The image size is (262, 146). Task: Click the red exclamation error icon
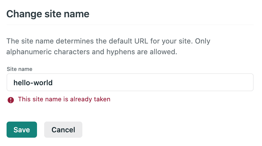(x=11, y=100)
